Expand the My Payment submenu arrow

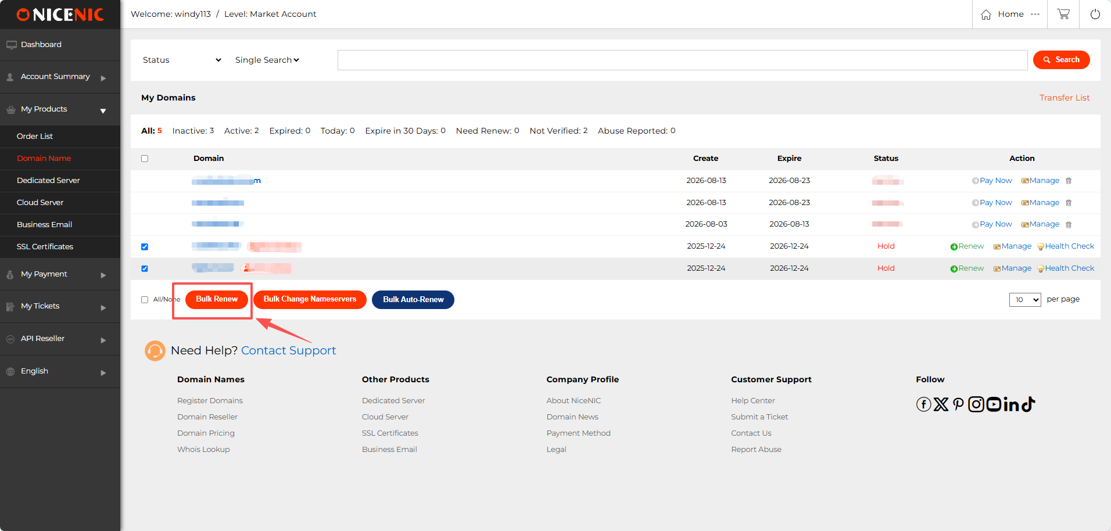[x=103, y=275]
